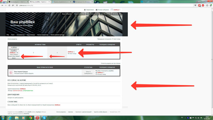Open the Opera main menu button
Viewport: 213px width, 120px height.
(4, 1)
